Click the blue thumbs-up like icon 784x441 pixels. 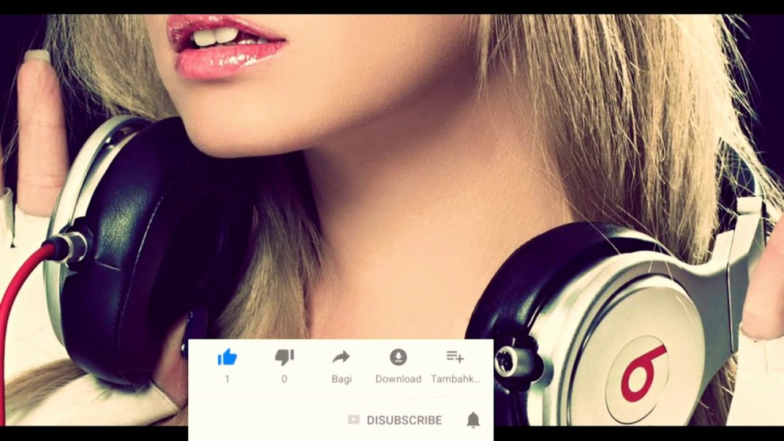point(227,357)
